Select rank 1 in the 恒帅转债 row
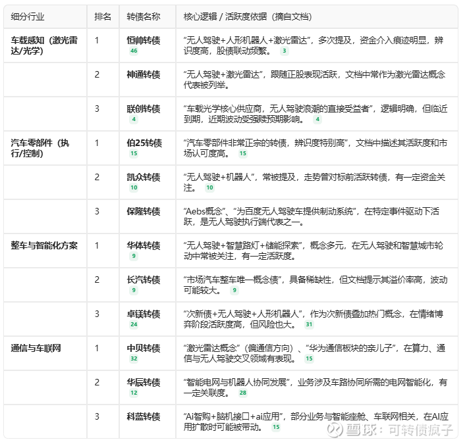467x444 pixels. [97, 40]
